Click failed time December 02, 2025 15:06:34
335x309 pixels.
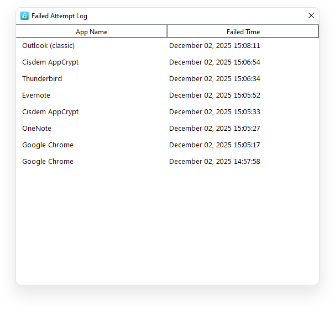tap(214, 79)
